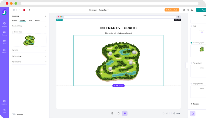Click the Choose image icon
Screen dimensions: 206x118
point(12,32)
